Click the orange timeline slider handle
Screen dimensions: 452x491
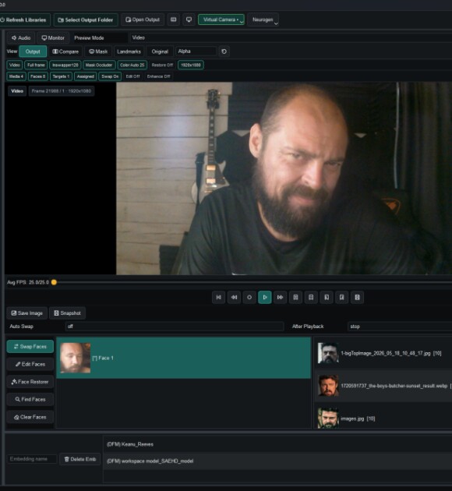coord(54,282)
